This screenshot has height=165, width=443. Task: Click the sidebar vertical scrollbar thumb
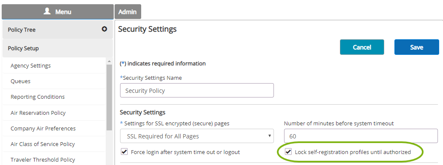(x=109, y=97)
